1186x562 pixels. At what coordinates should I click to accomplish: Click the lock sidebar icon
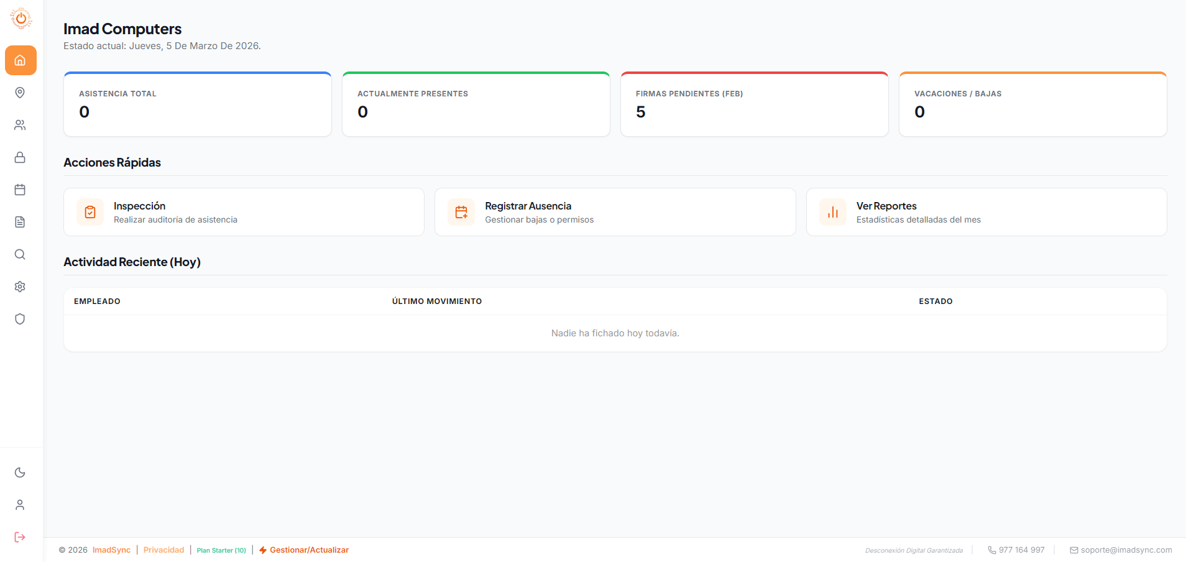(x=20, y=157)
